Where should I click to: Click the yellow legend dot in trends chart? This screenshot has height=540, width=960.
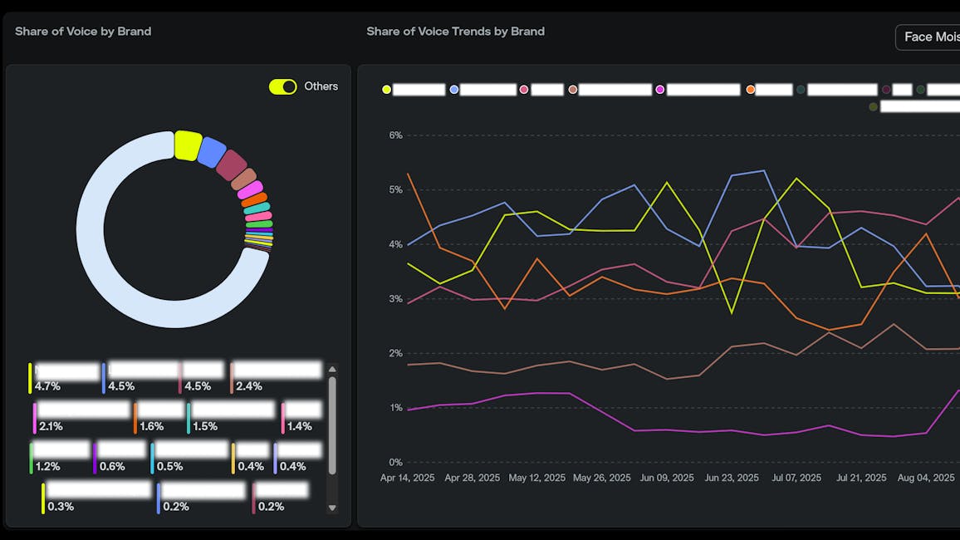[386, 90]
